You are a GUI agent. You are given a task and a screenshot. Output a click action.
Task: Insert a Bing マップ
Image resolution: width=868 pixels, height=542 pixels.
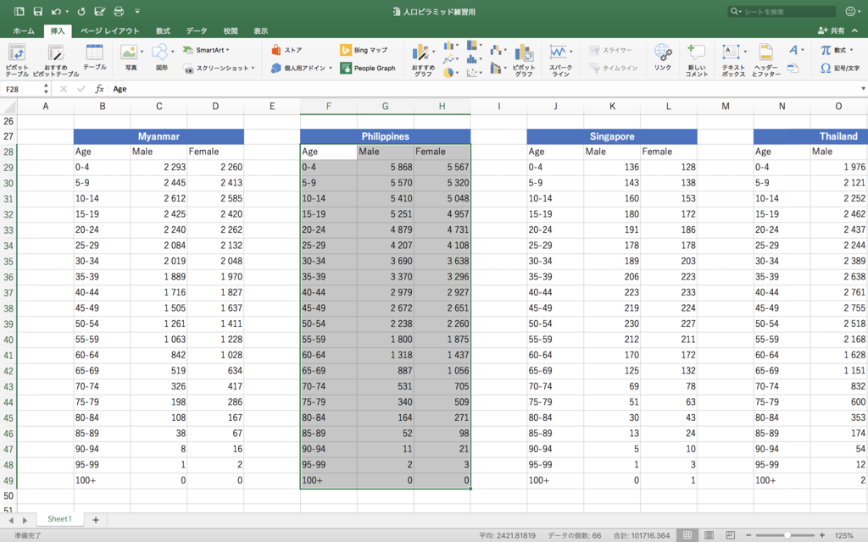click(363, 50)
